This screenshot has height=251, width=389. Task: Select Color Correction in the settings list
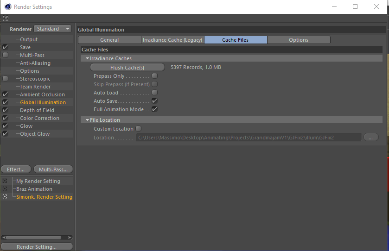click(x=40, y=118)
